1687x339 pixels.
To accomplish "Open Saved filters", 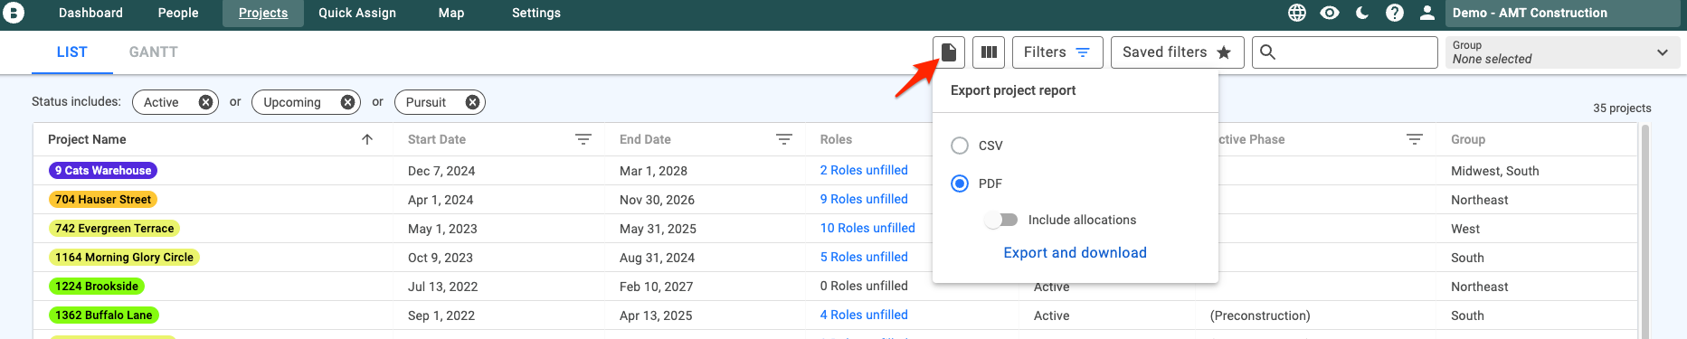I will 1178,52.
